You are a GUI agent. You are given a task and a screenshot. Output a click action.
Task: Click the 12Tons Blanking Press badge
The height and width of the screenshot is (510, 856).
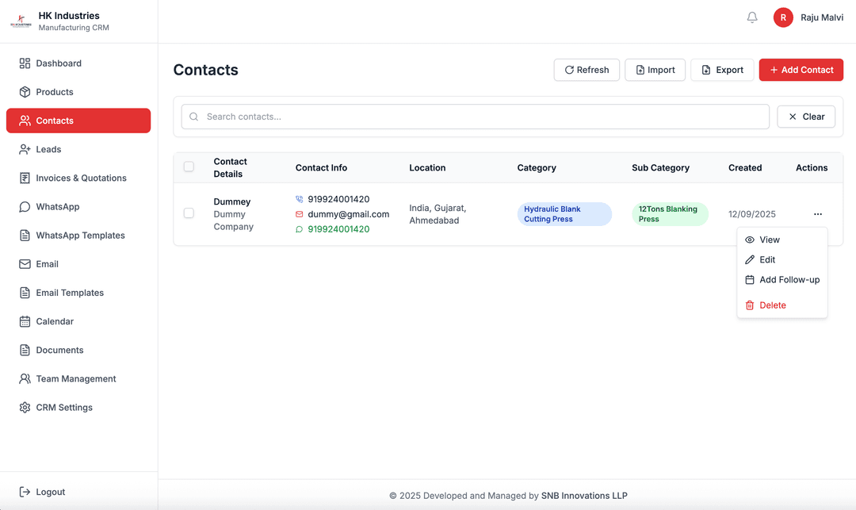point(670,214)
